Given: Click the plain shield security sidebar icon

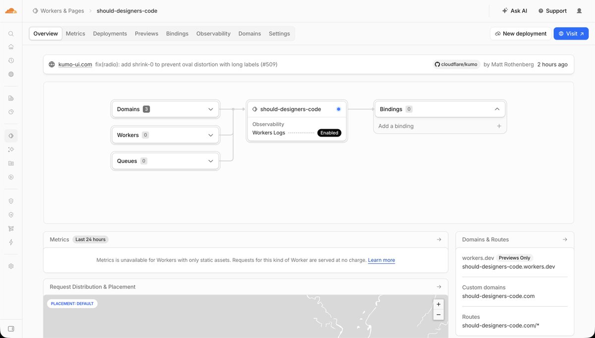Looking at the screenshot, I should point(11,201).
